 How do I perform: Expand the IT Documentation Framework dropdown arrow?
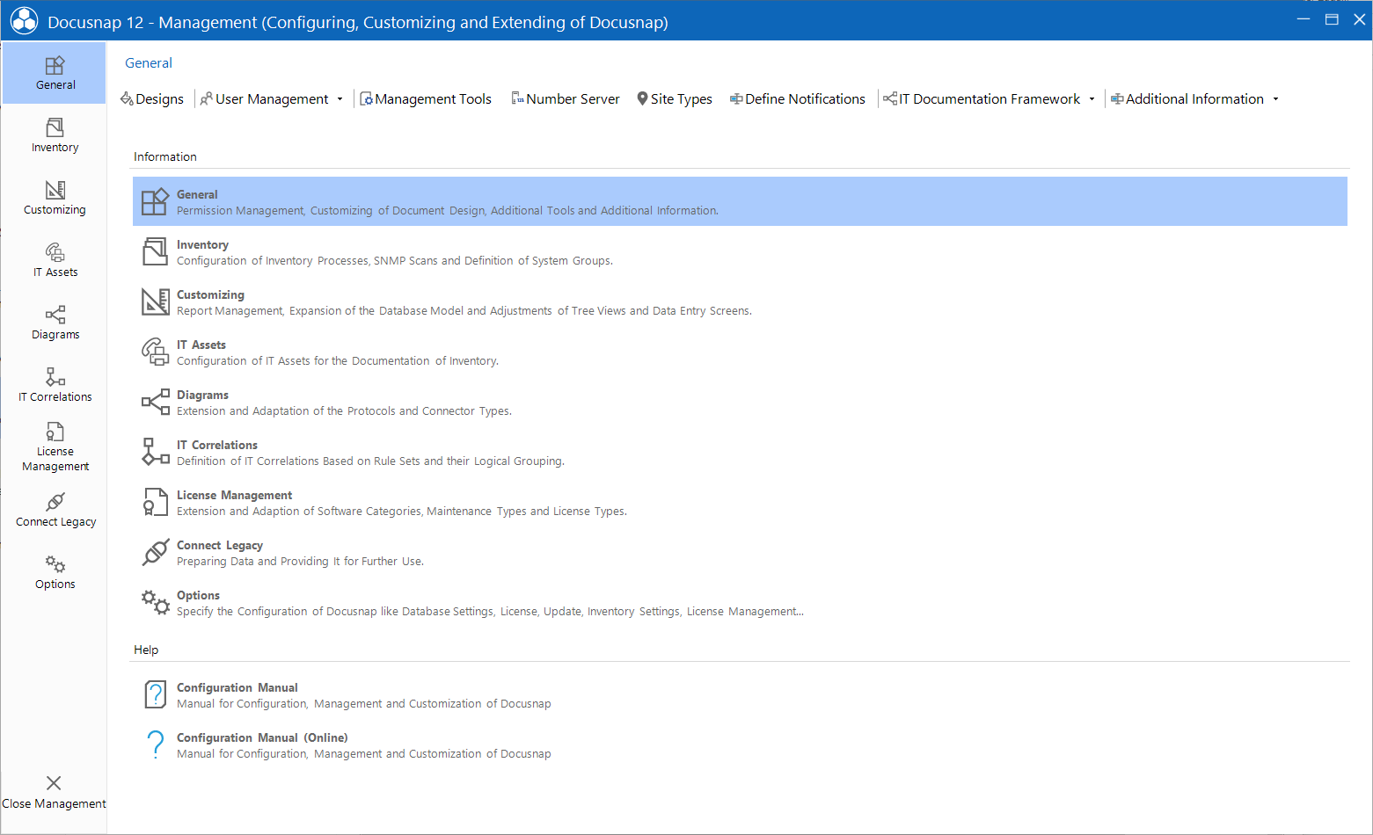(x=1092, y=99)
